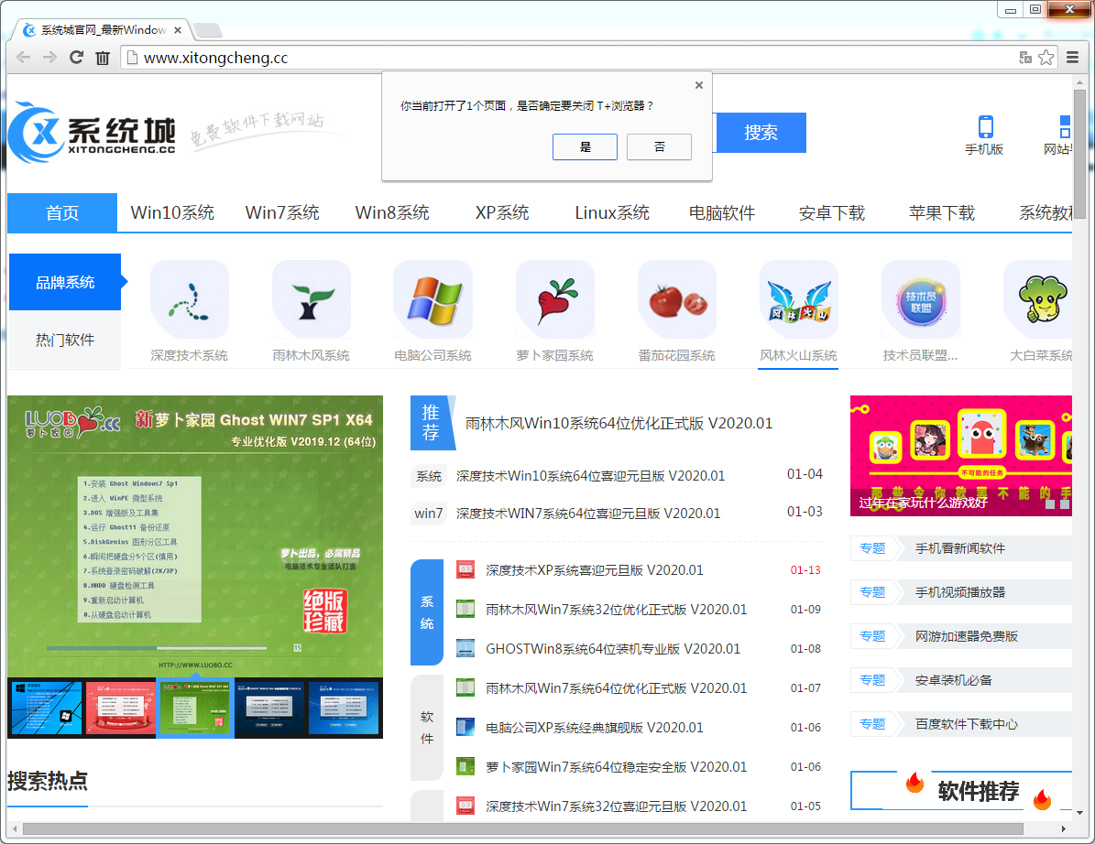The image size is (1095, 844).
Task: Open 手机视频播放器 topic link
Action: click(960, 592)
